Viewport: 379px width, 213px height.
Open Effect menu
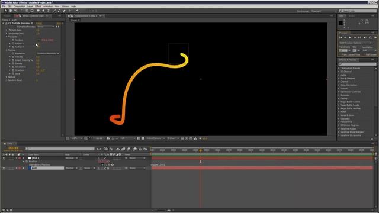38,7
